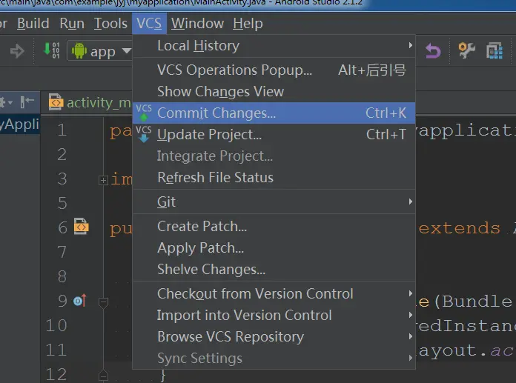
Task: Open the Help menu
Action: (x=248, y=24)
